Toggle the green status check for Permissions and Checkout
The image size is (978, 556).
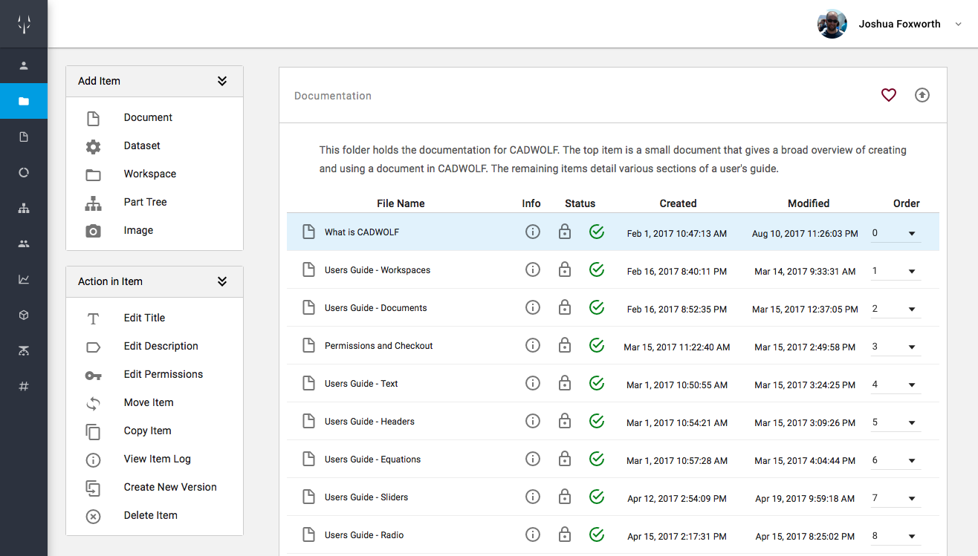click(596, 345)
